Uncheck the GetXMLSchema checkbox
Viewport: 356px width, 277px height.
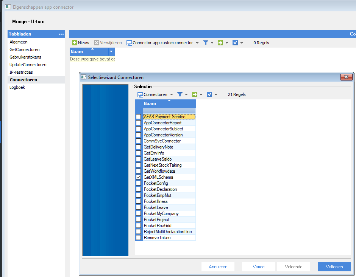(x=138, y=177)
